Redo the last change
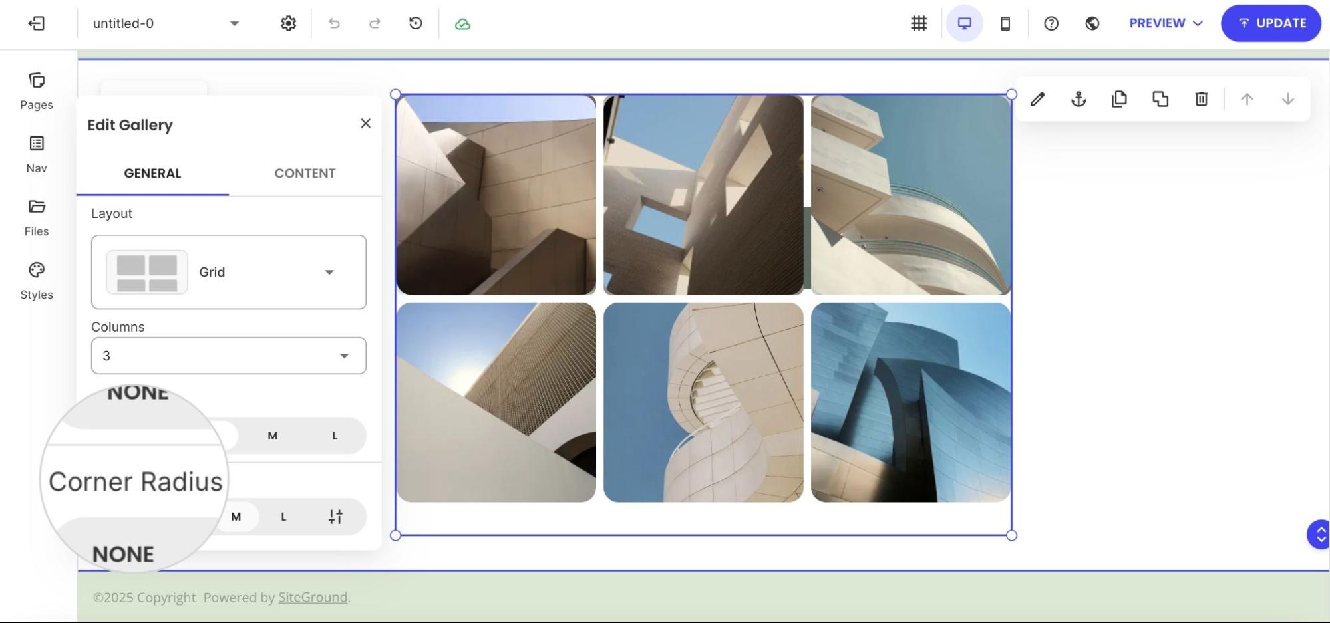The width and height of the screenshot is (1330, 623). (375, 23)
